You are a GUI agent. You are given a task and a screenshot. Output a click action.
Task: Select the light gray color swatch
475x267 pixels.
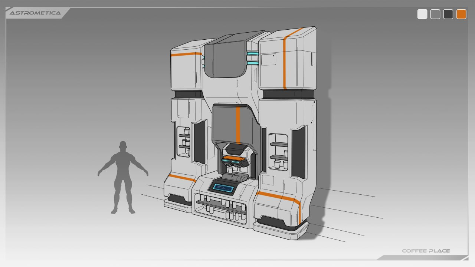(435, 14)
